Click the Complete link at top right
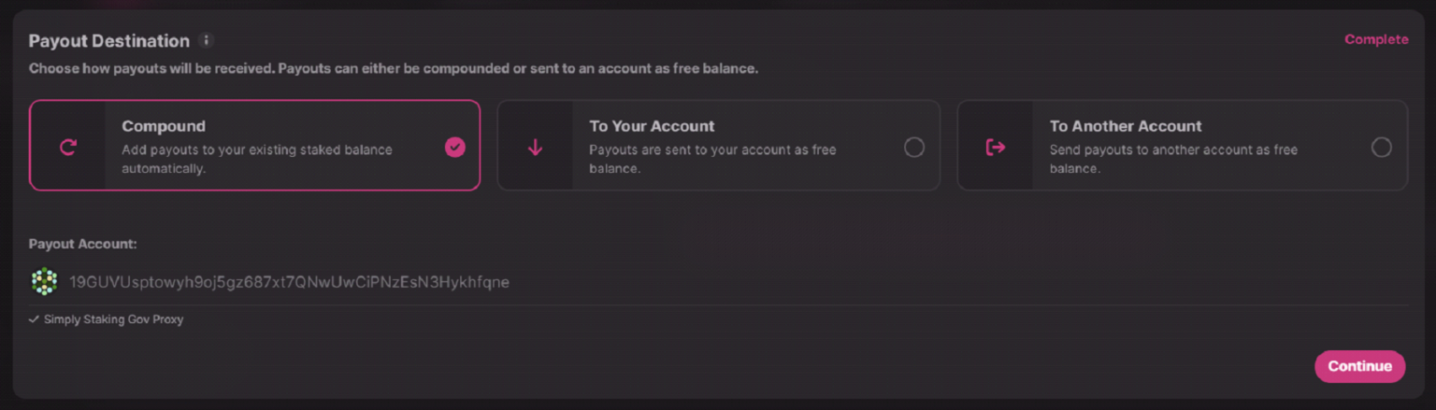This screenshot has height=410, width=1436. click(x=1376, y=39)
